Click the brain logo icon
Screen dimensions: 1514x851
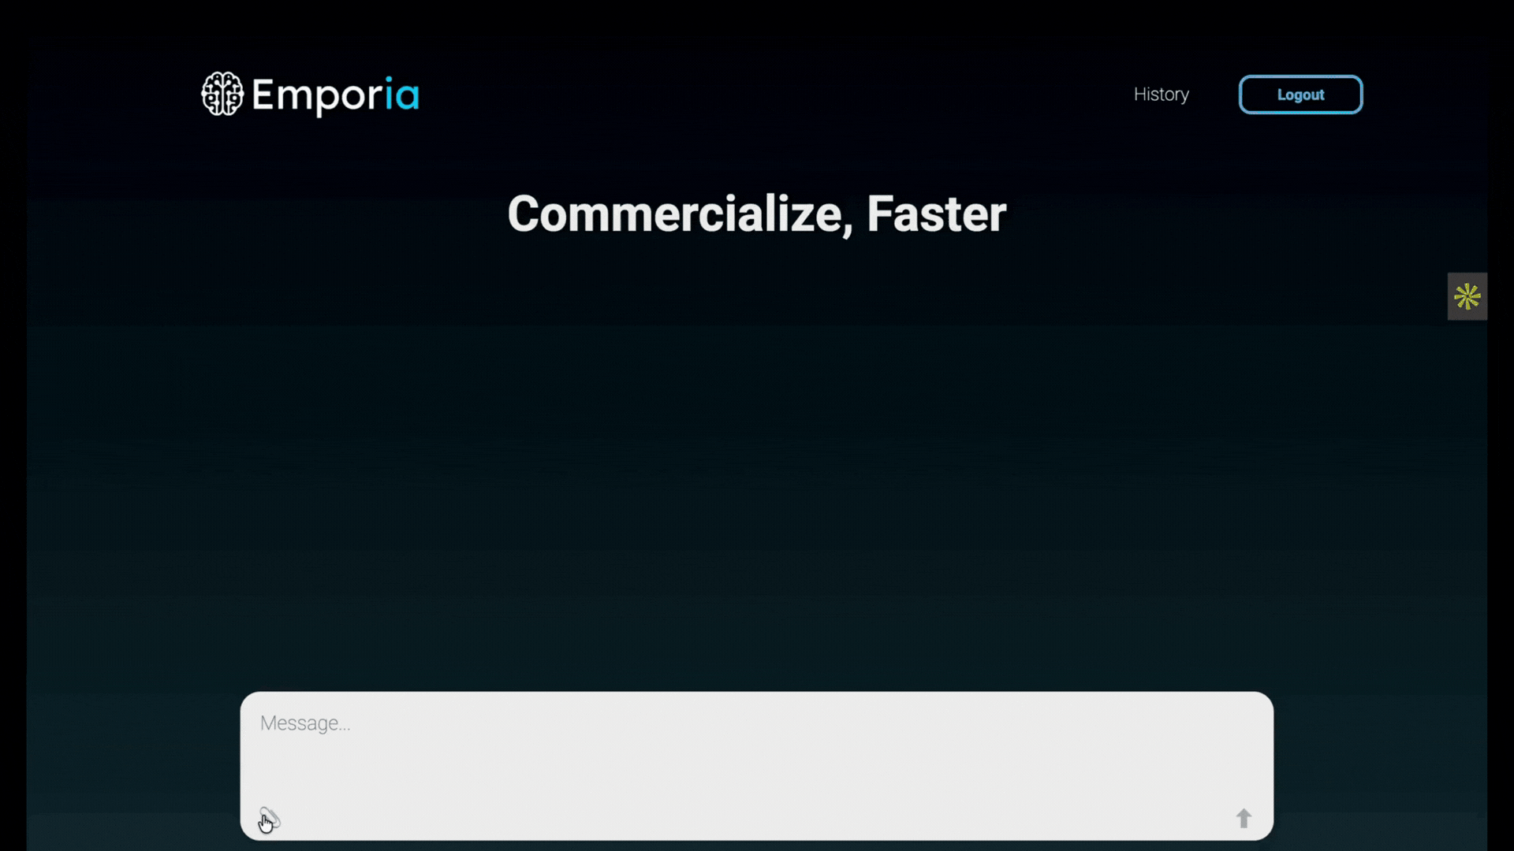222,95
